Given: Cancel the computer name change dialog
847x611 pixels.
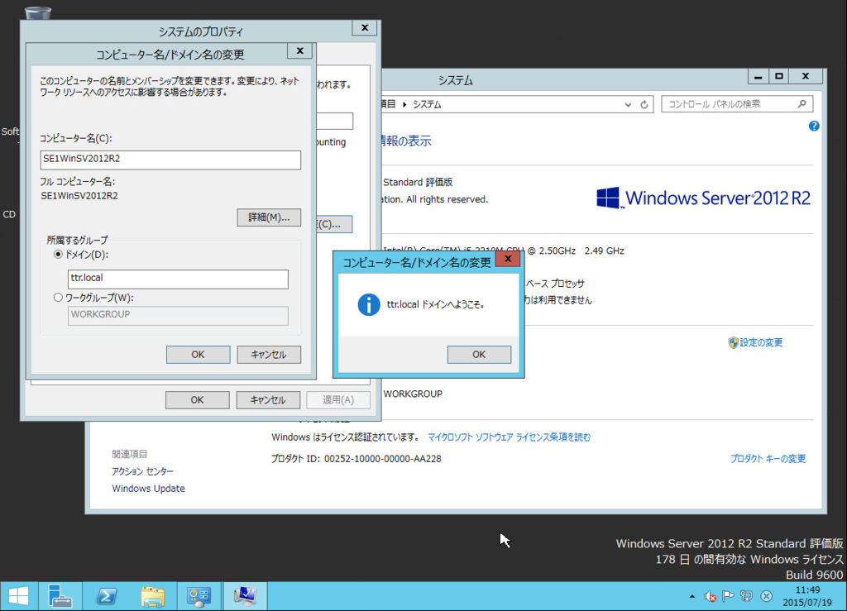Looking at the screenshot, I should click(x=269, y=355).
